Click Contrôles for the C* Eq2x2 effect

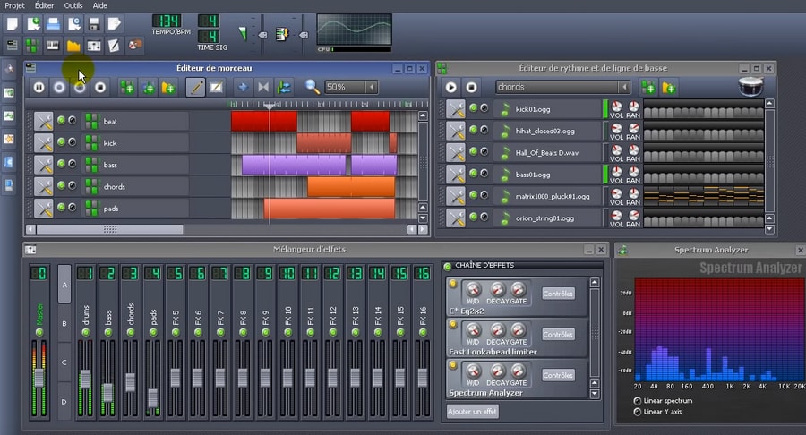point(558,294)
